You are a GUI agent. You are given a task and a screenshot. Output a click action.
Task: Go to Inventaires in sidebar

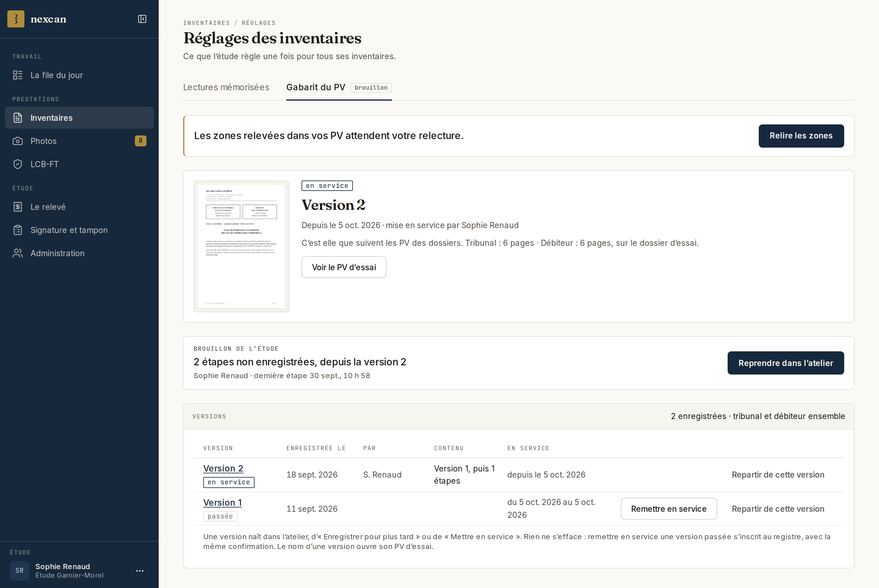[x=79, y=118]
